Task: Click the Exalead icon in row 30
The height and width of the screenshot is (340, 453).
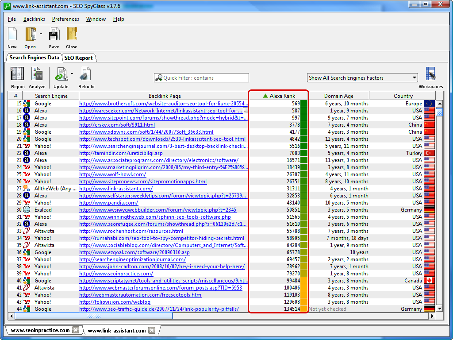Action: (x=27, y=209)
